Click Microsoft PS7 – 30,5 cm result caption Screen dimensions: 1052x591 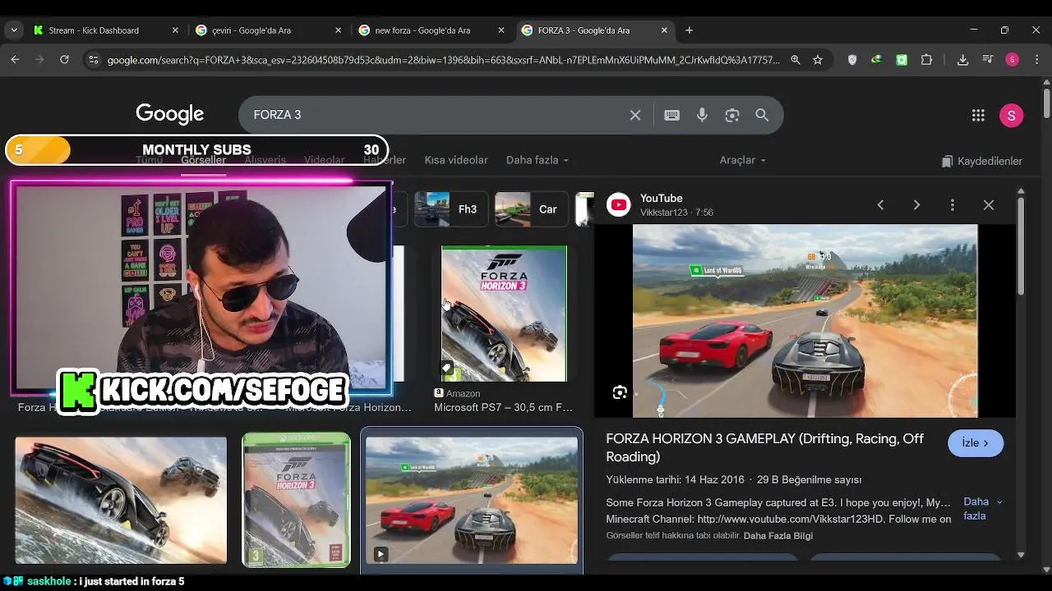[x=503, y=407]
